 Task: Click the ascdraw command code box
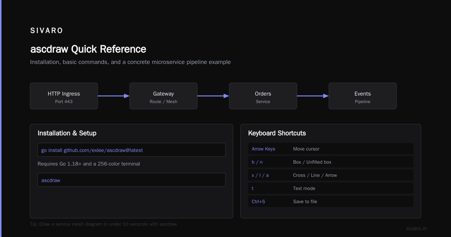pos(132,180)
